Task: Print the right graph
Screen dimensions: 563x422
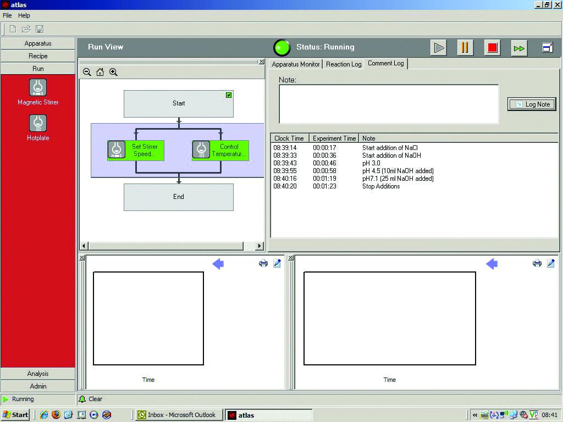Action: [537, 263]
